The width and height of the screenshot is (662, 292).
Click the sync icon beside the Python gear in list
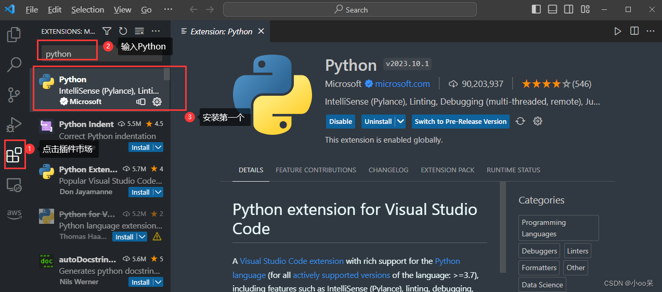click(x=141, y=101)
